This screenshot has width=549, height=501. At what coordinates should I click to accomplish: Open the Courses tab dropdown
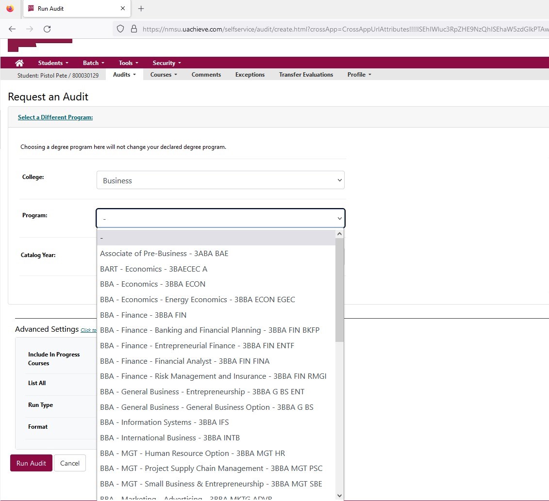(164, 75)
